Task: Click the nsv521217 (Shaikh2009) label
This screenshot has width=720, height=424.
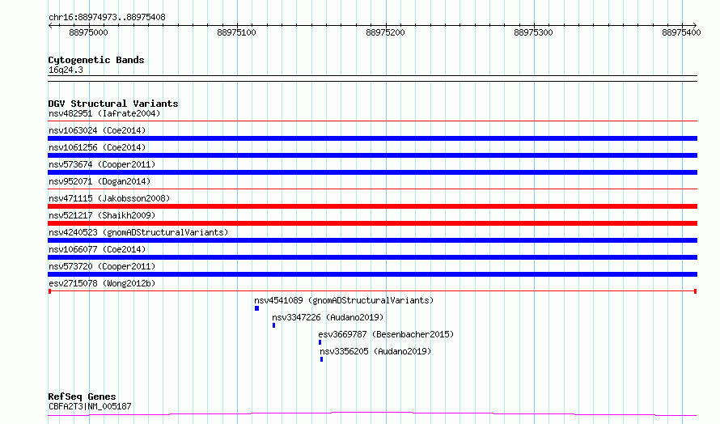Action: (102, 215)
